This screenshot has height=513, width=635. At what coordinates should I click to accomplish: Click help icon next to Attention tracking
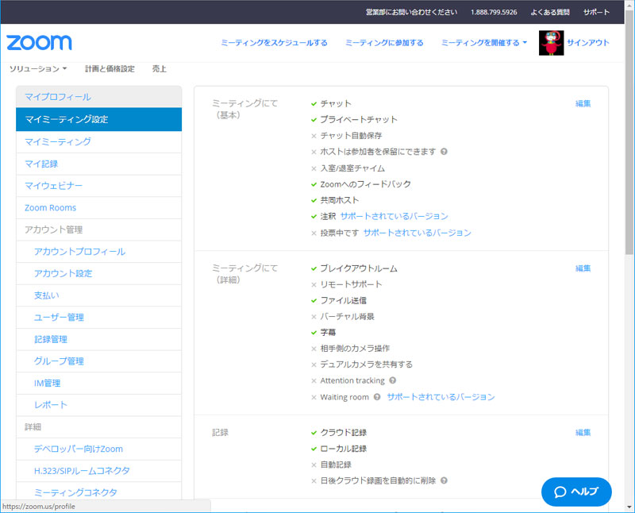(x=393, y=381)
